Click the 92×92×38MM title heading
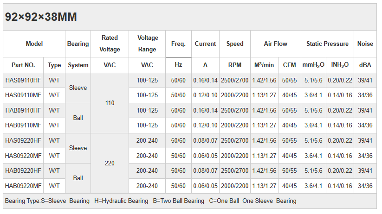Screen dimensions: 382x214 [x=41, y=17]
